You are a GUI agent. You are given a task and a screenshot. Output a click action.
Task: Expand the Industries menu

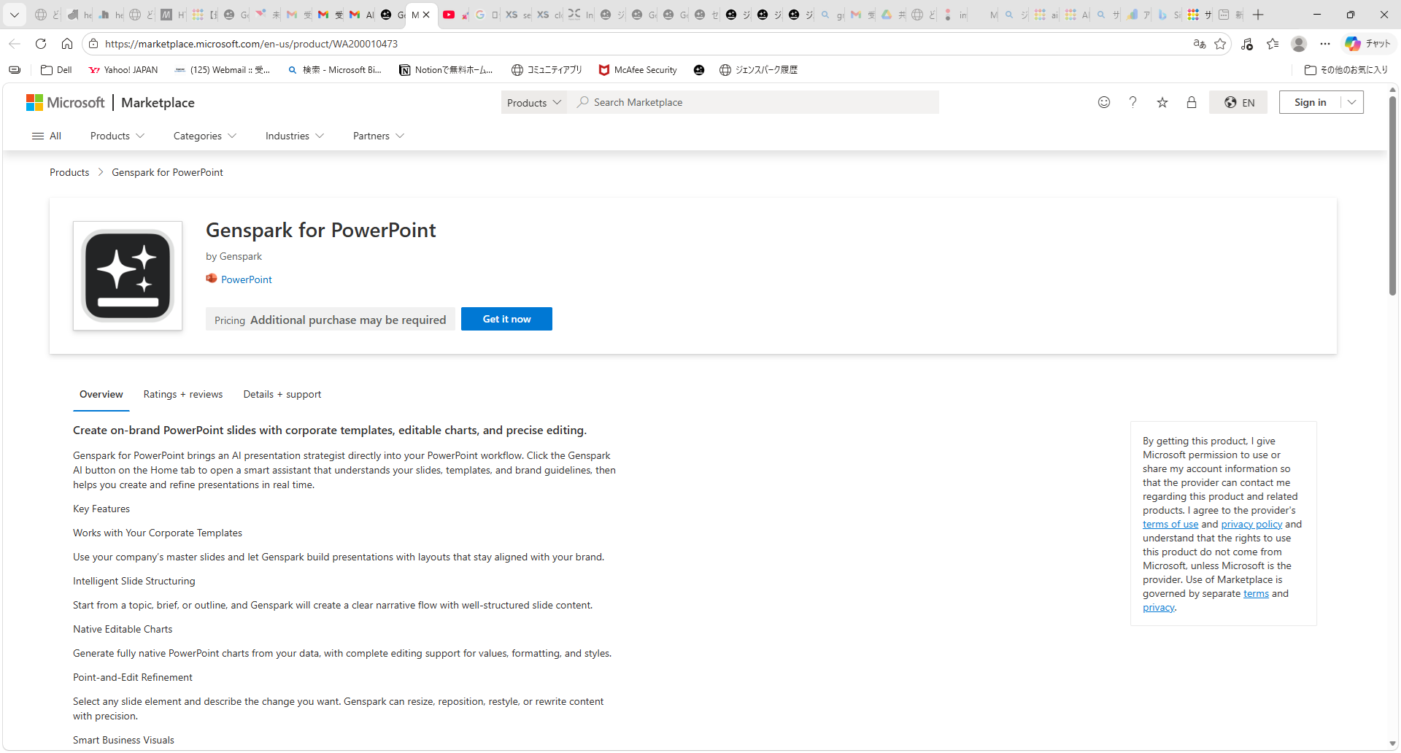(x=294, y=136)
